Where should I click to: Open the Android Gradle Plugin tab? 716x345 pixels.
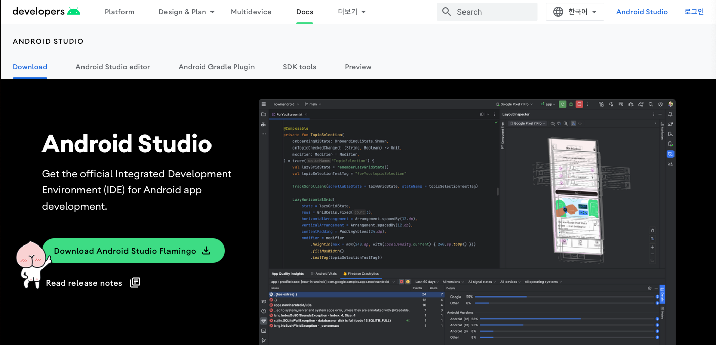tap(217, 67)
